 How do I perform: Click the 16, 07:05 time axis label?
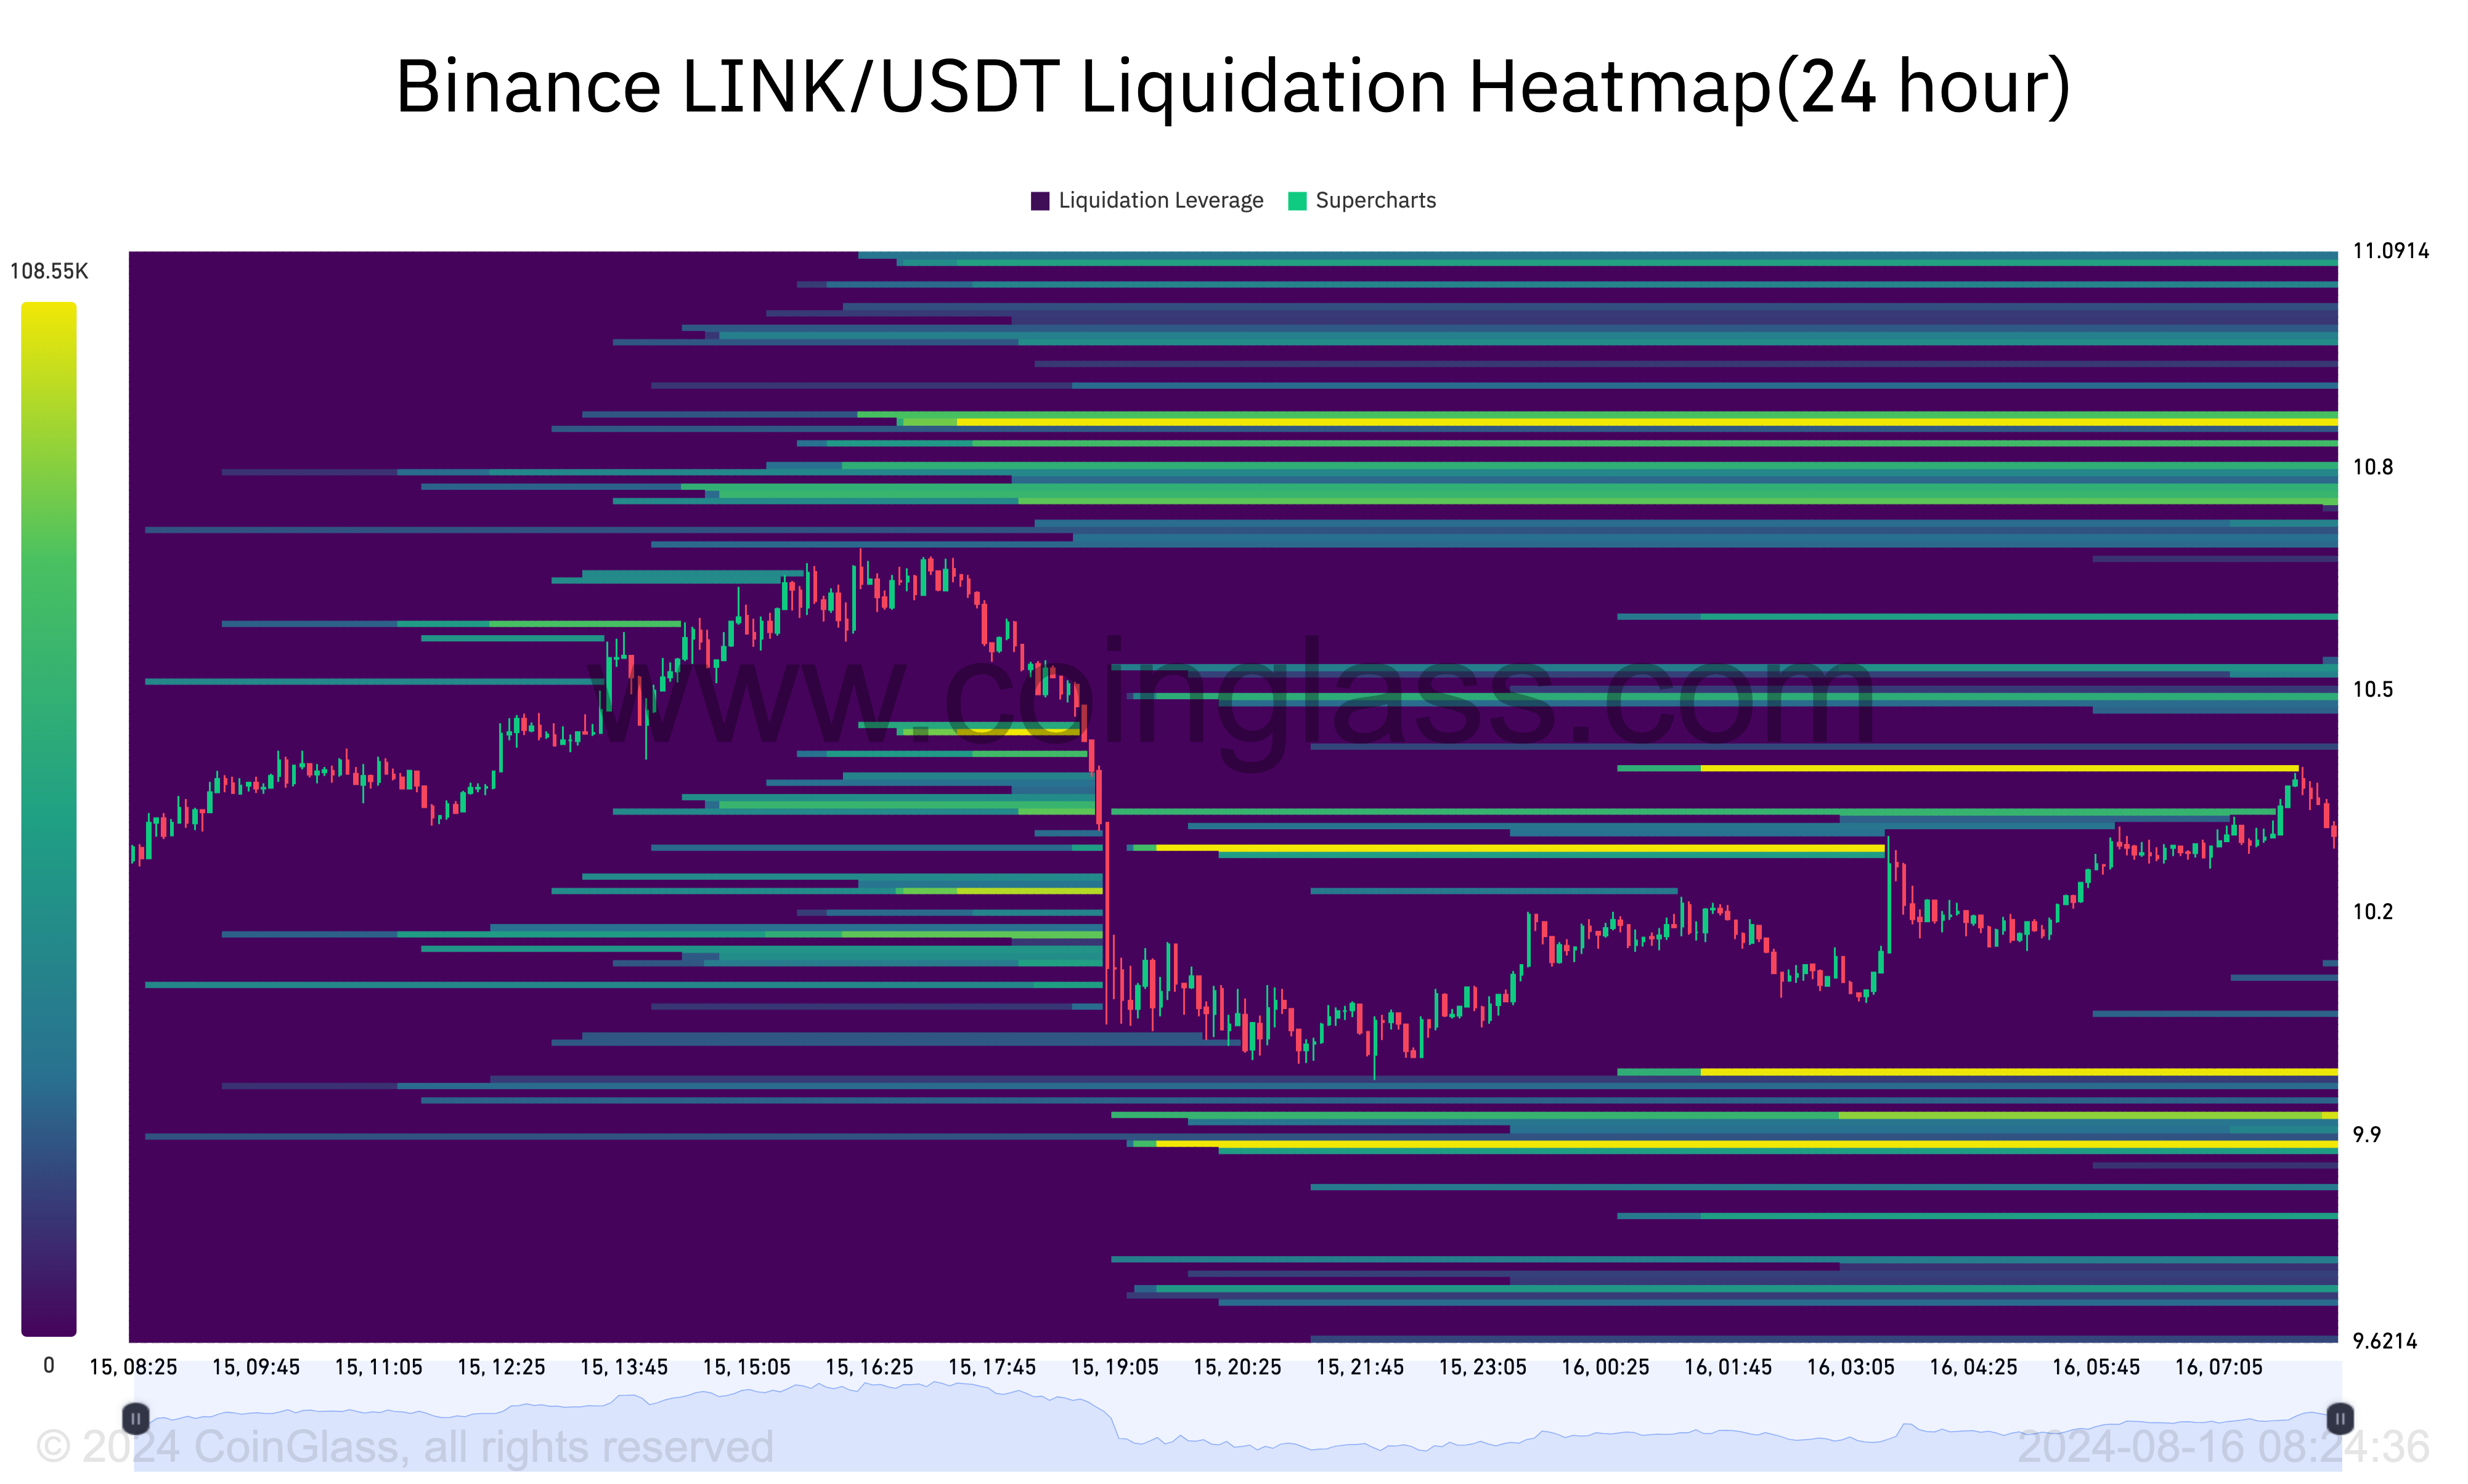2218,1367
